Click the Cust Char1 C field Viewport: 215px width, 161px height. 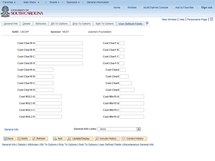[x=122, y=57]
